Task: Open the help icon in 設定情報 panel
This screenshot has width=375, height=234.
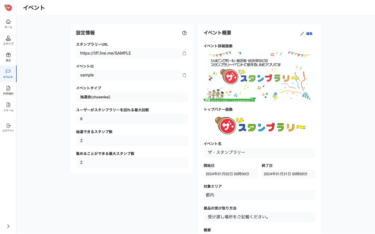Action: pyautogui.click(x=184, y=33)
